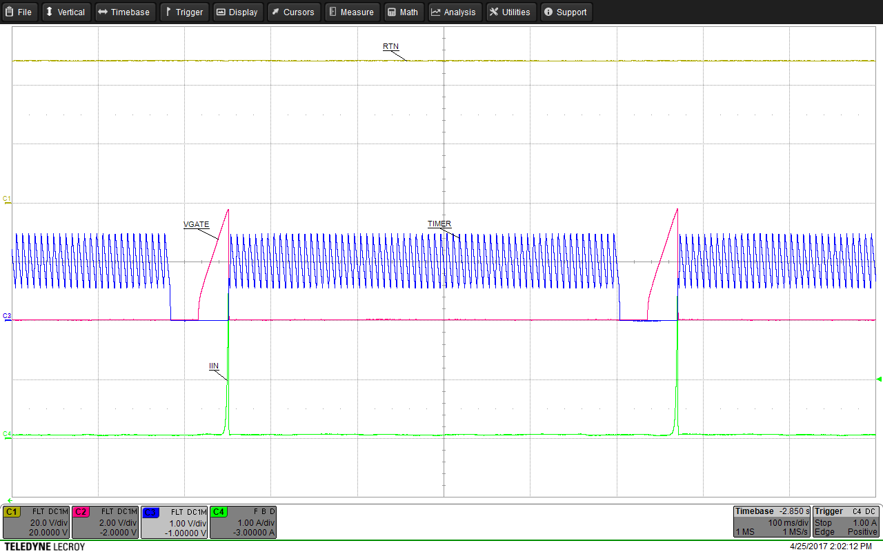Open the Display menu
Screen dimensions: 883x552
coord(237,12)
